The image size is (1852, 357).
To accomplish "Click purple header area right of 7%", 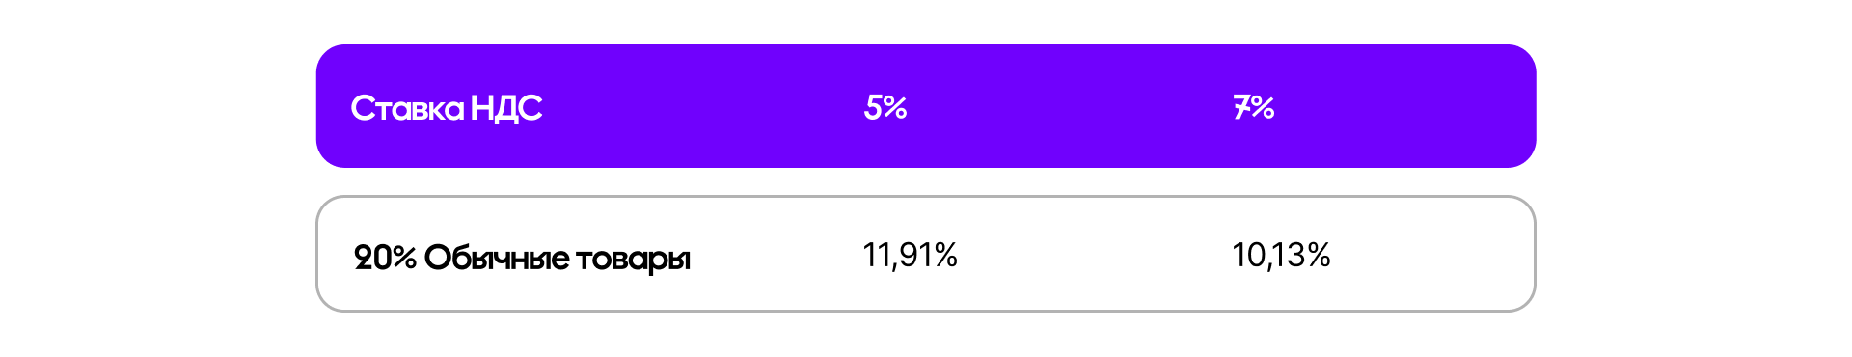I will [1403, 106].
